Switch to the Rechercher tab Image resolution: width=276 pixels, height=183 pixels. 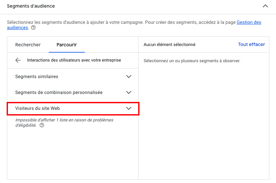pos(28,45)
